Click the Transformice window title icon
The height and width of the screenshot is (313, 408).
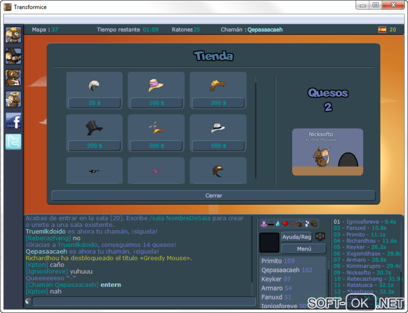click(x=8, y=7)
